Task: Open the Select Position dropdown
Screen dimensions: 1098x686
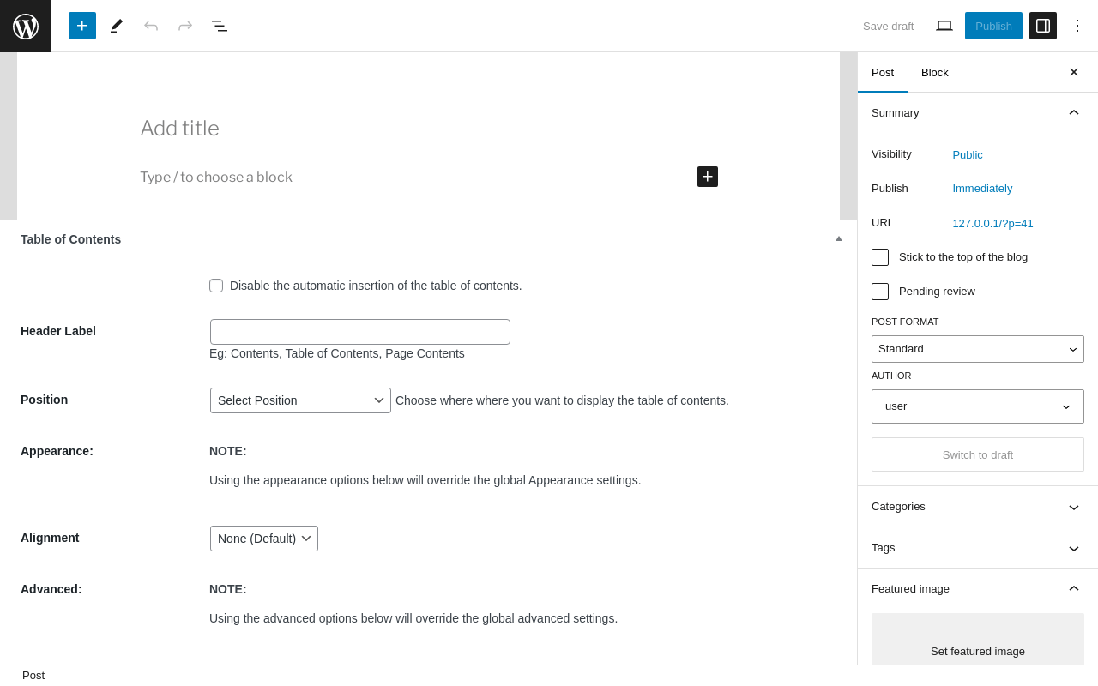Action: 300,400
